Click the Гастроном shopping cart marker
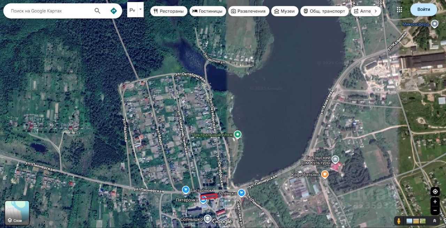The image size is (446, 228). point(185,190)
